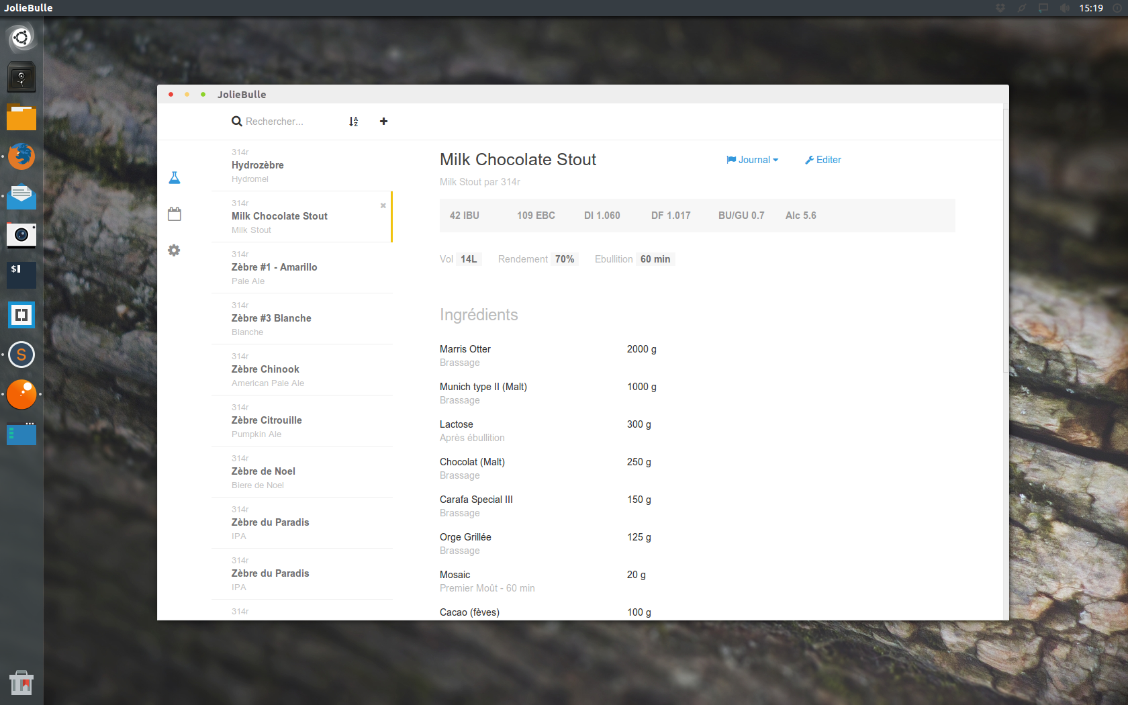The image size is (1128, 705).
Task: Open the settings gear in sidebar
Action: (x=174, y=250)
